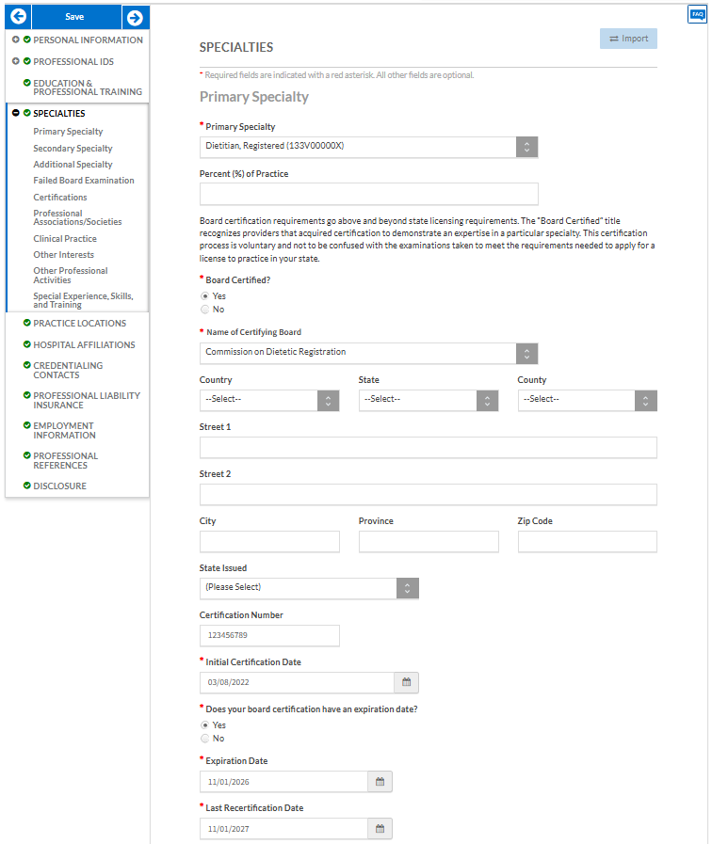Open Name of Certifying Board dropdown
Image resolution: width=712 pixels, height=844 pixels.
368,353
